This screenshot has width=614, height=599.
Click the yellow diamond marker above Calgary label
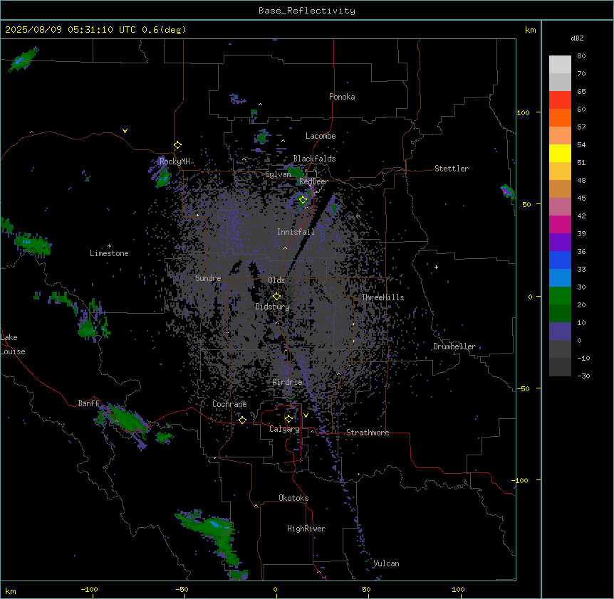pyautogui.click(x=288, y=419)
